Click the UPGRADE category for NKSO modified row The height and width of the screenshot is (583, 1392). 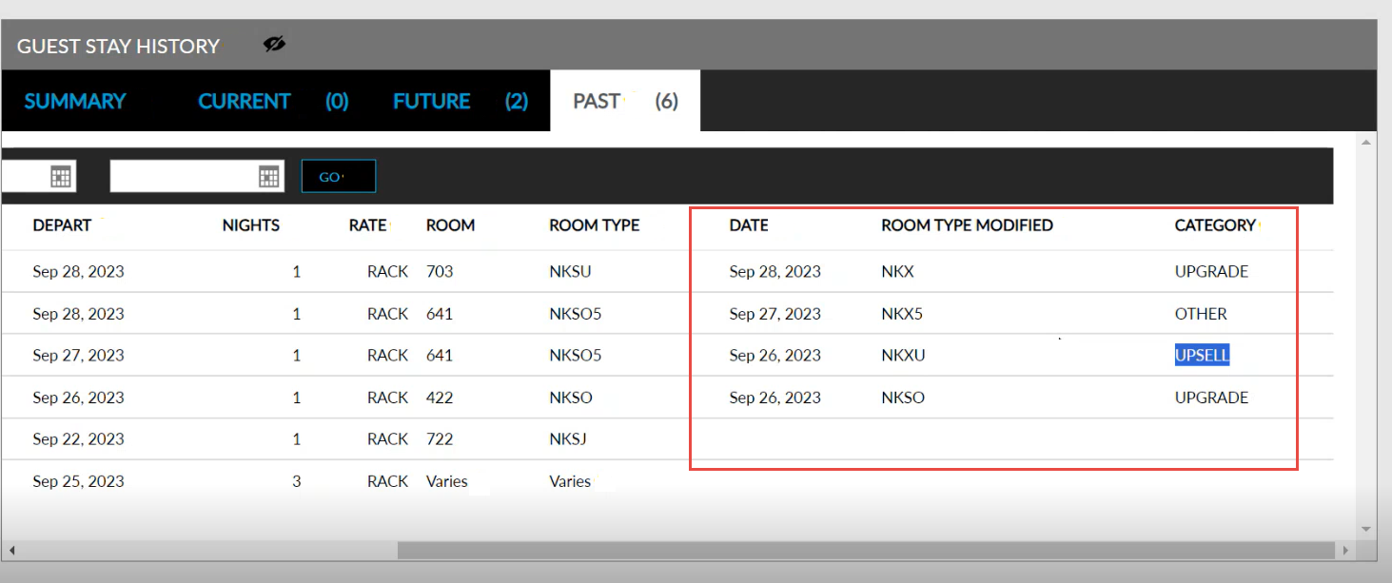coord(1211,398)
